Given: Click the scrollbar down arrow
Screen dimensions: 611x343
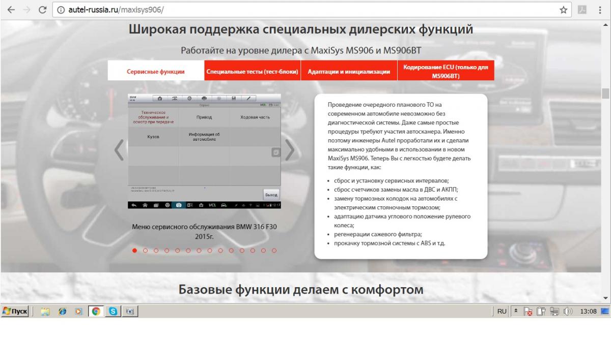Looking at the screenshot, I should coord(605,298).
